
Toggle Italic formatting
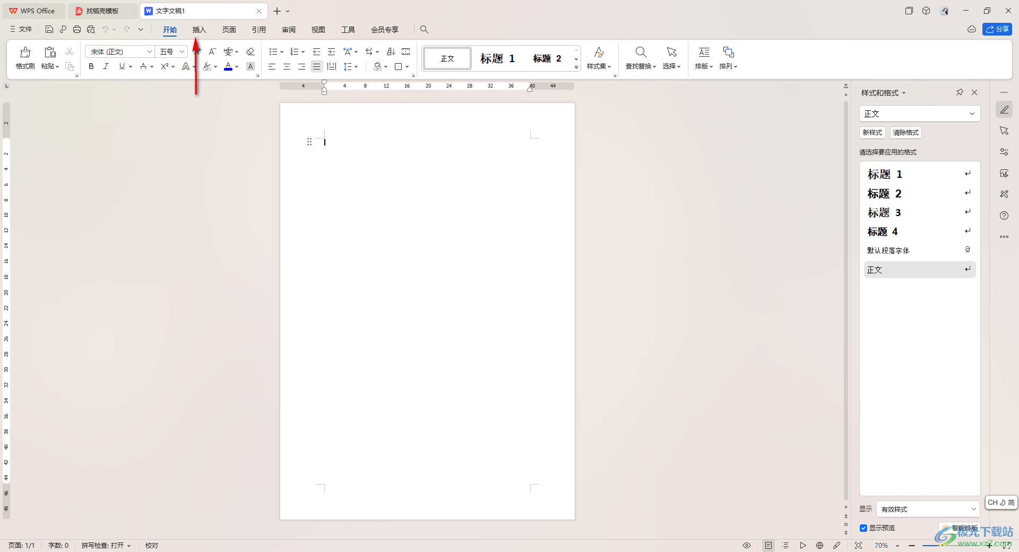click(106, 66)
